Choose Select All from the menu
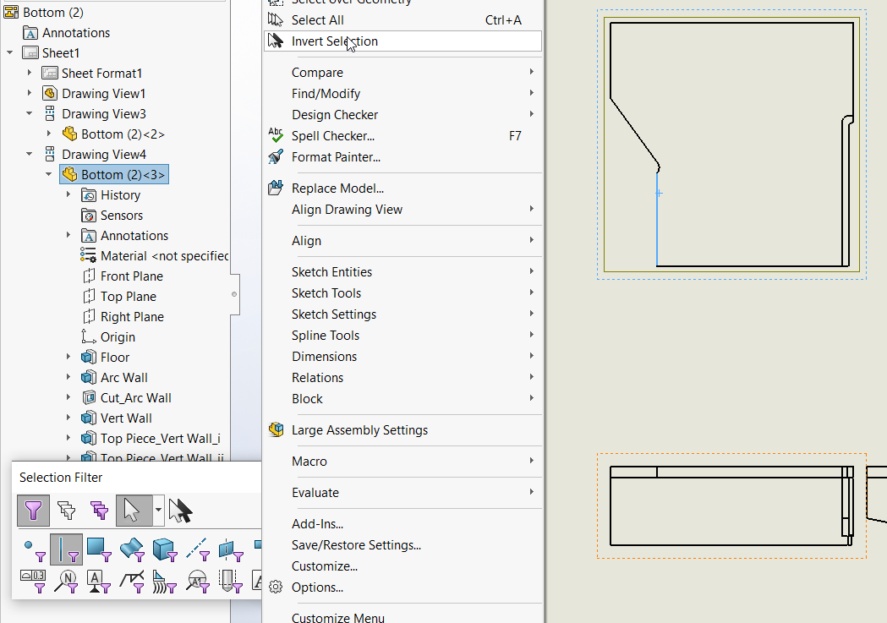Screen dimensions: 887x623 (x=402, y=20)
